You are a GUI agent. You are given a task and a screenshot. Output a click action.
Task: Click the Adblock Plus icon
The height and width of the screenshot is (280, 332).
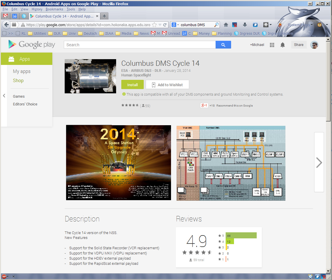pos(4,276)
